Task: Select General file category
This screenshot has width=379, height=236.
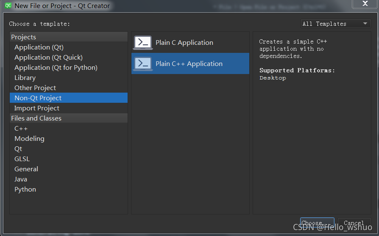Action: (69, 169)
